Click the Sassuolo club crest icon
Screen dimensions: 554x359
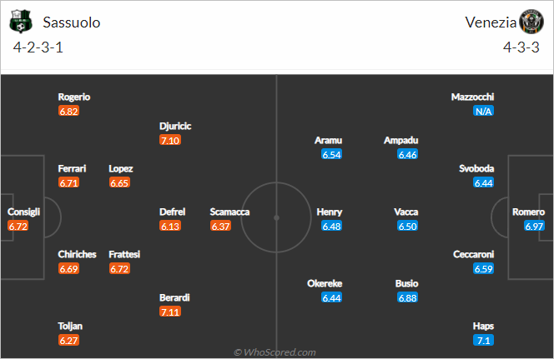point(21,22)
